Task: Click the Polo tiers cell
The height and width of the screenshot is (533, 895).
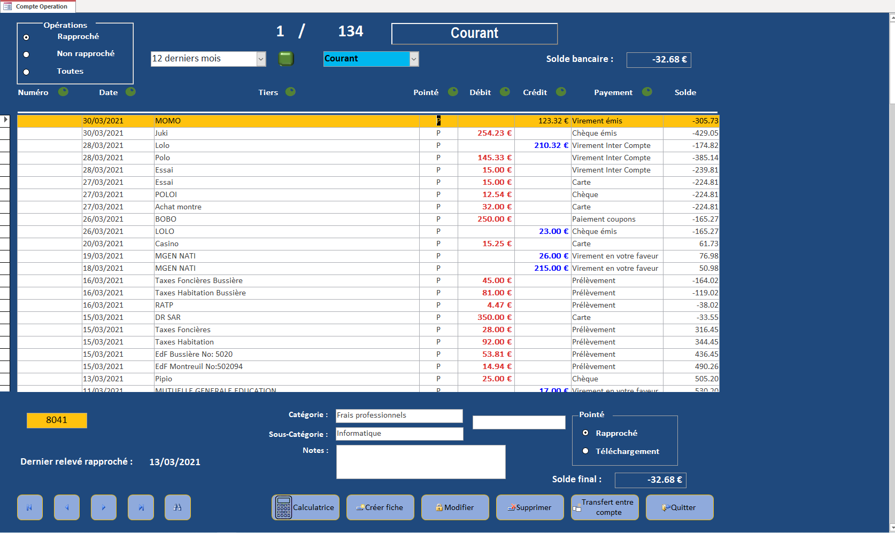Action: click(287, 158)
